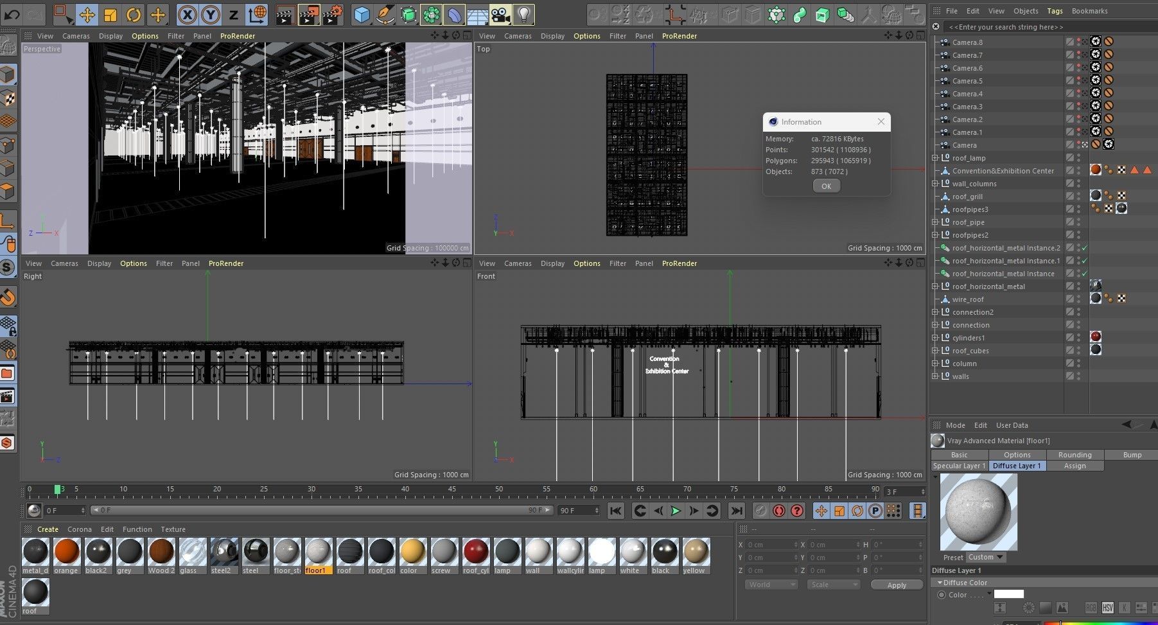Viewport: 1158px width, 625px height.
Task: Click the Undo arrow in the top toolbar
Action: pyautogui.click(x=12, y=13)
